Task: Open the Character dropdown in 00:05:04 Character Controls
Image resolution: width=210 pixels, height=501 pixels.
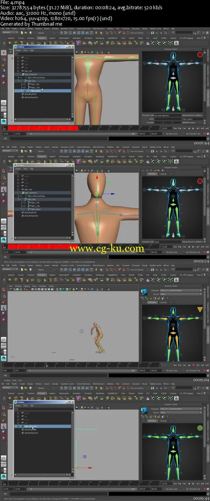Action: [181, 290]
